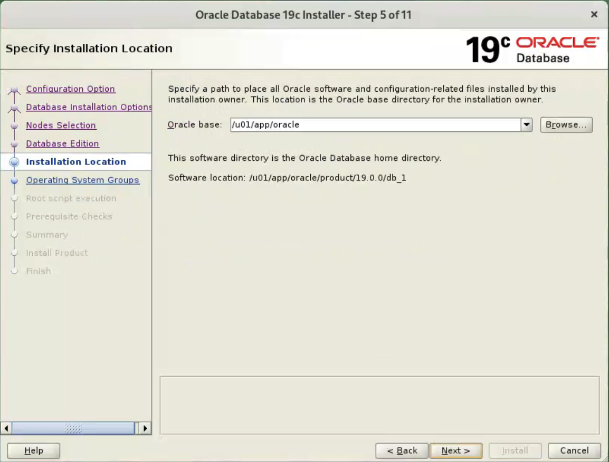The width and height of the screenshot is (609, 462).
Task: Expand the Oracle base dropdown arrow
Action: pyautogui.click(x=527, y=125)
